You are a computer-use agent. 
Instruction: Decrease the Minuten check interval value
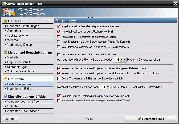click(x=122, y=60)
